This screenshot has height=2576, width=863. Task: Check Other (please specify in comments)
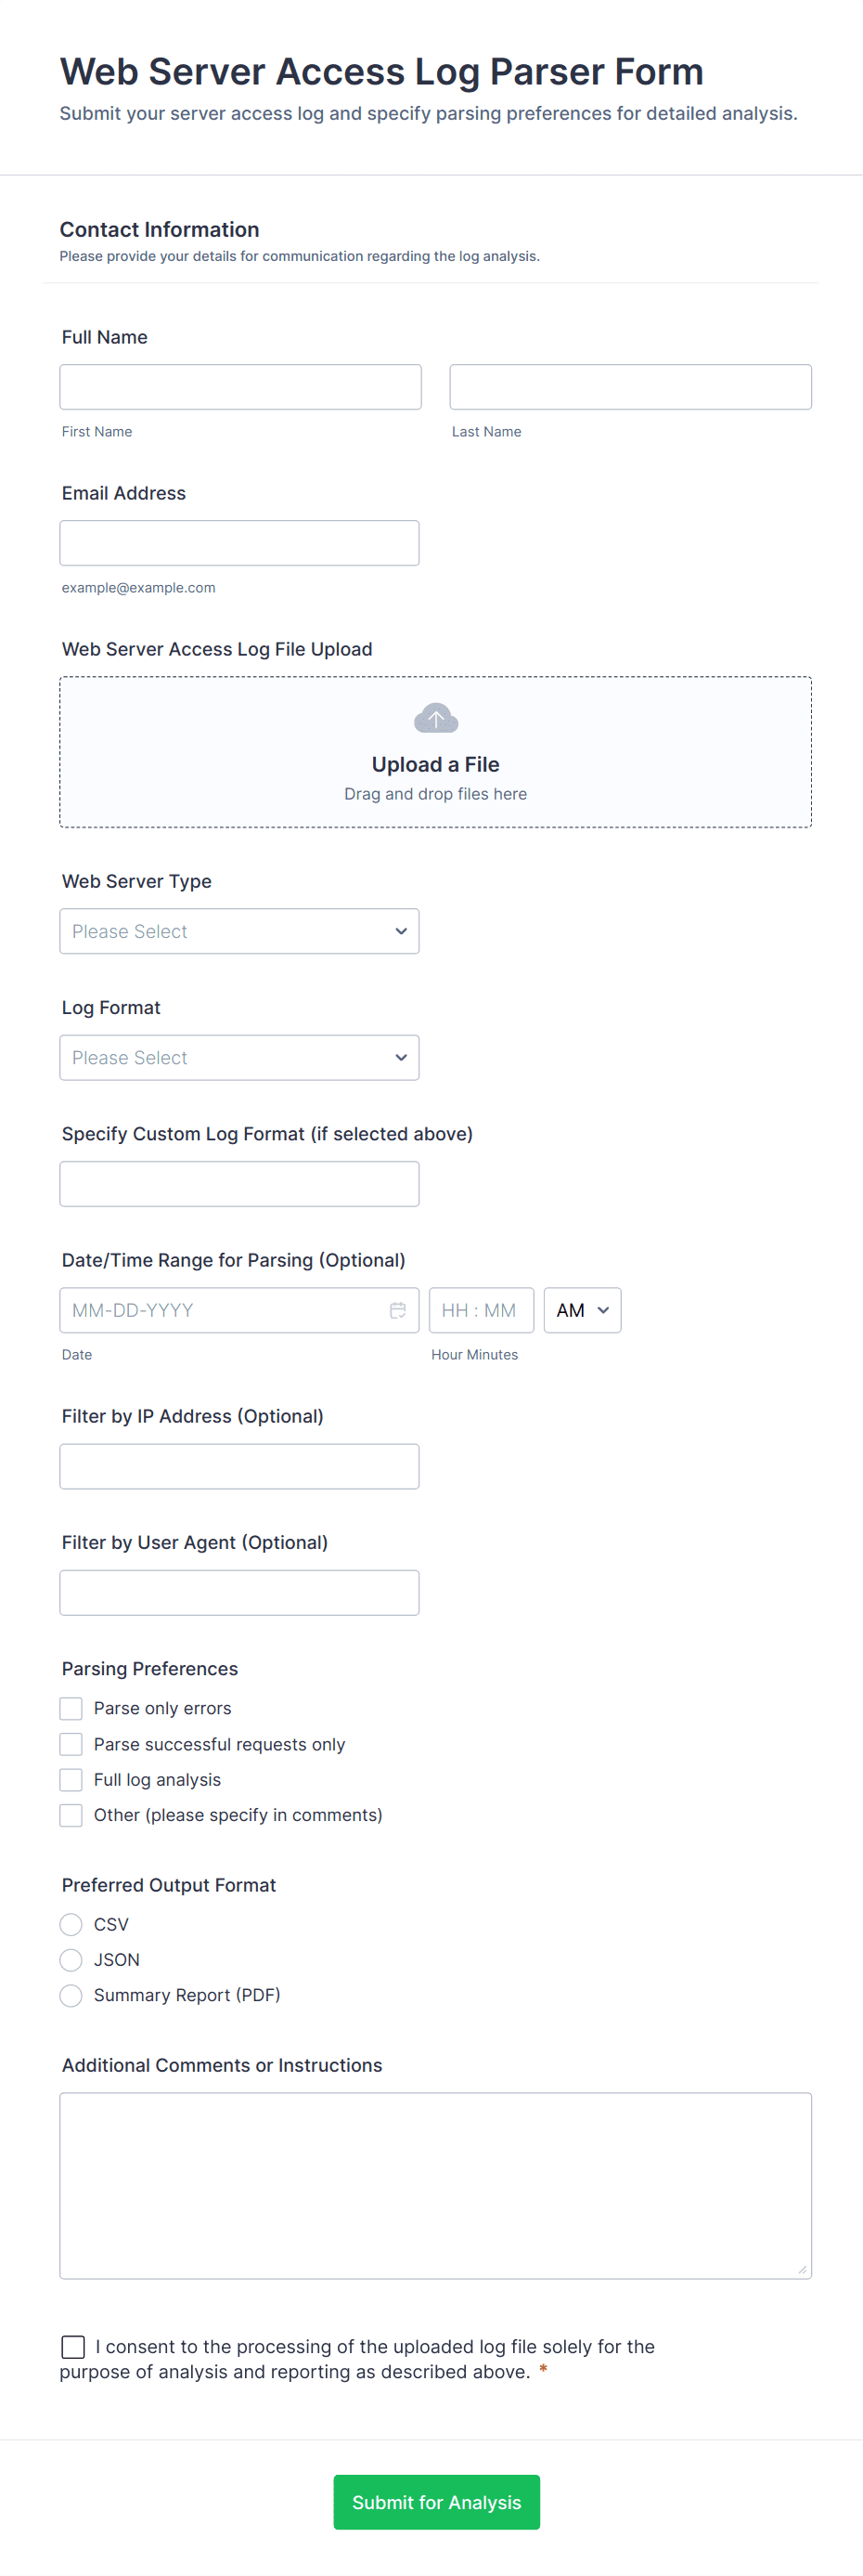pos(71,1815)
